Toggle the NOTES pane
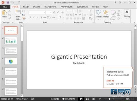This screenshot has height=101, width=137. pos(55,99)
